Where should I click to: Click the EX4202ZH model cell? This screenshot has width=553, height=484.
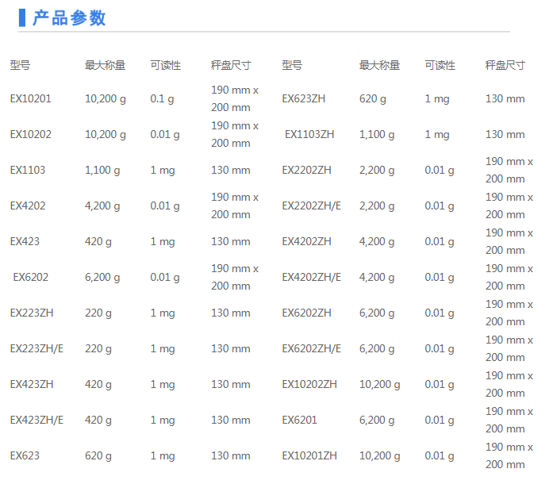307,242
